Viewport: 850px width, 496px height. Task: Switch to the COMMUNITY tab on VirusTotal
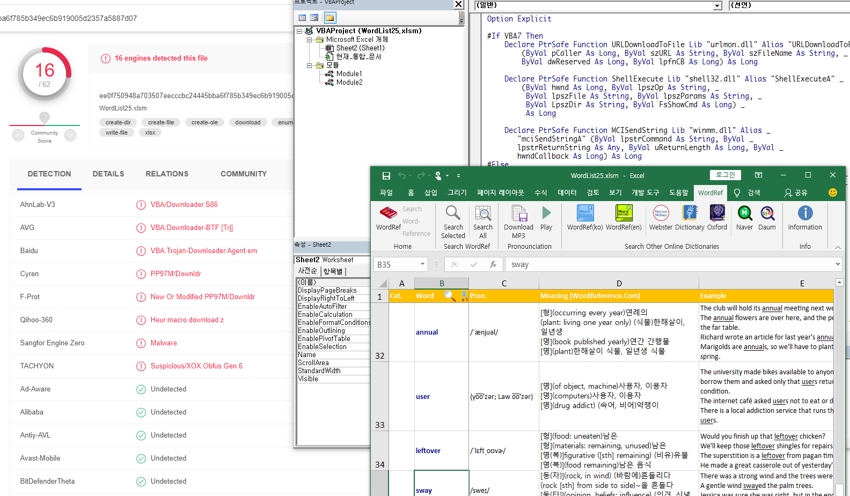coord(244,174)
